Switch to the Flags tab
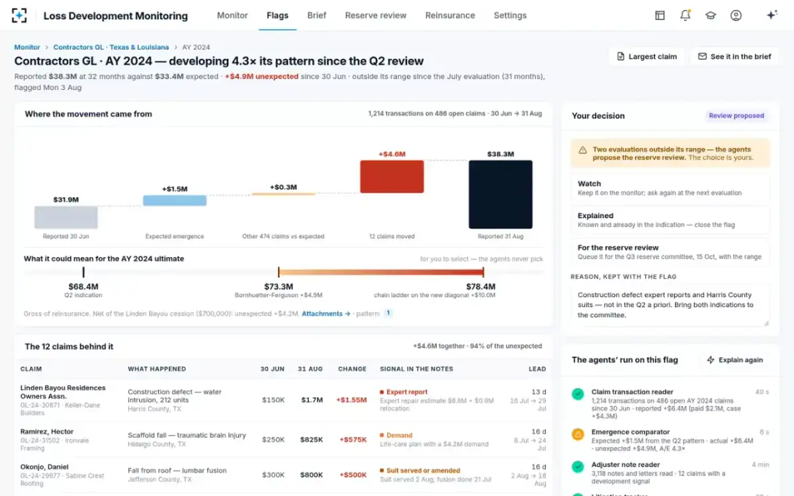 pyautogui.click(x=277, y=15)
